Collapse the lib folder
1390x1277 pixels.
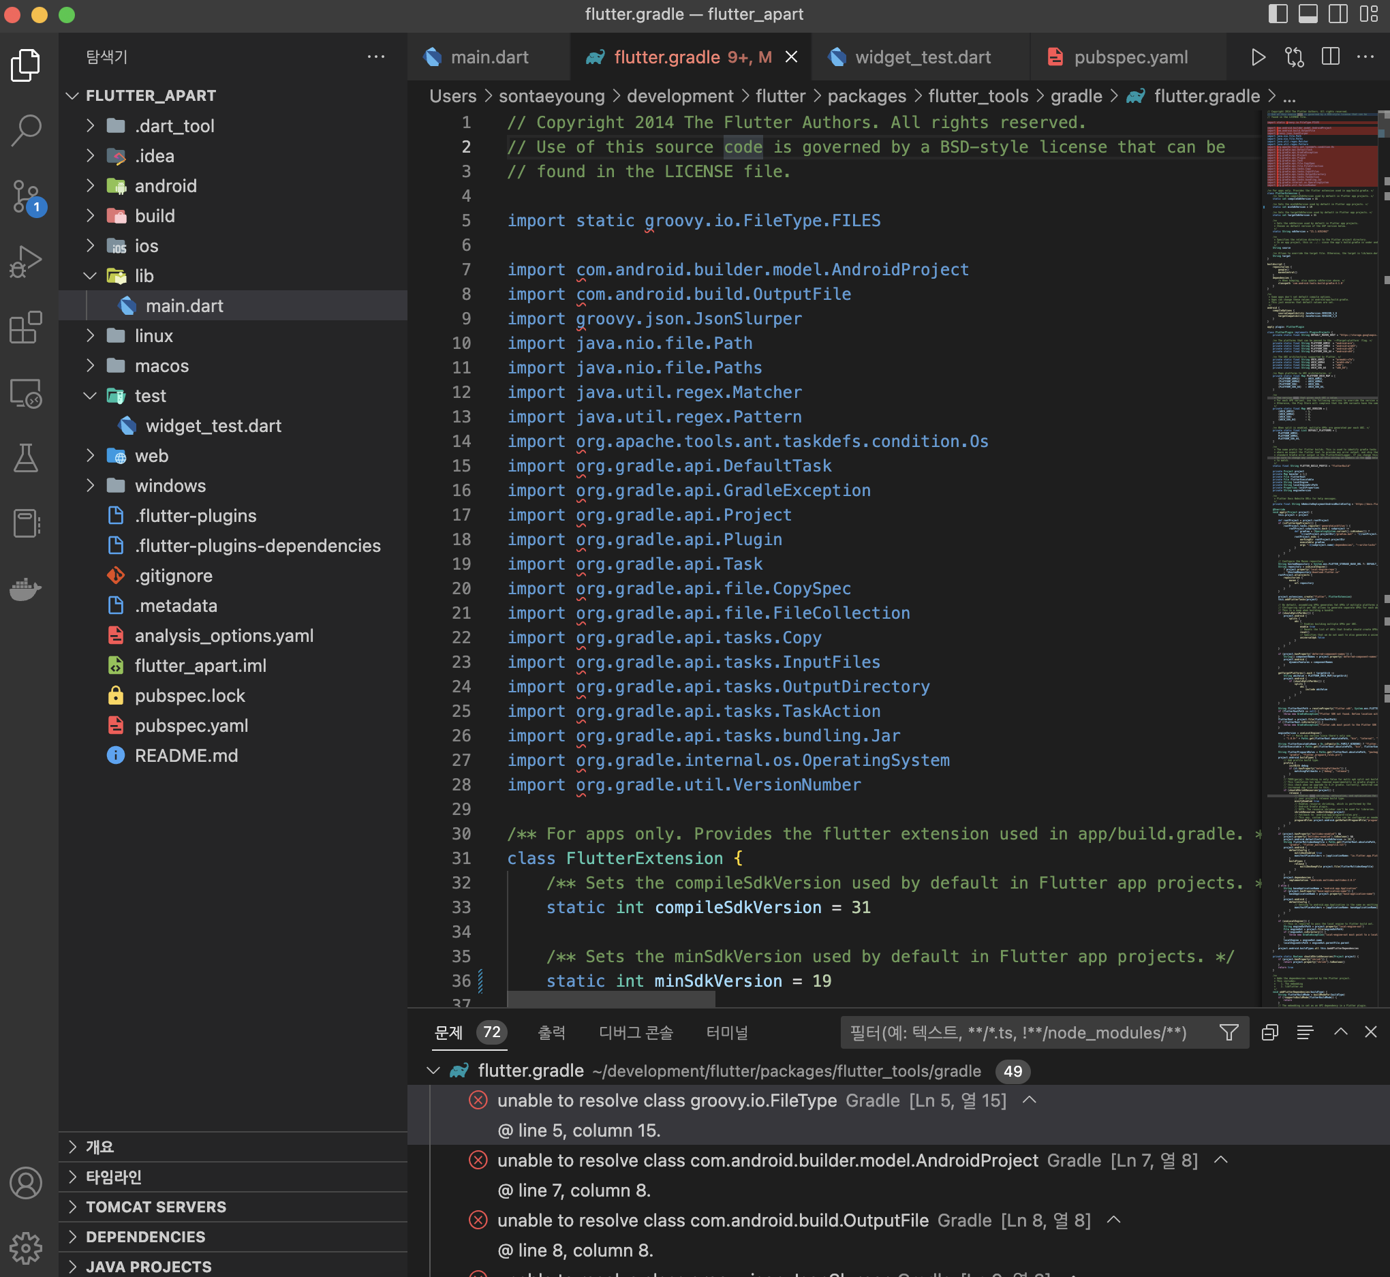point(91,276)
